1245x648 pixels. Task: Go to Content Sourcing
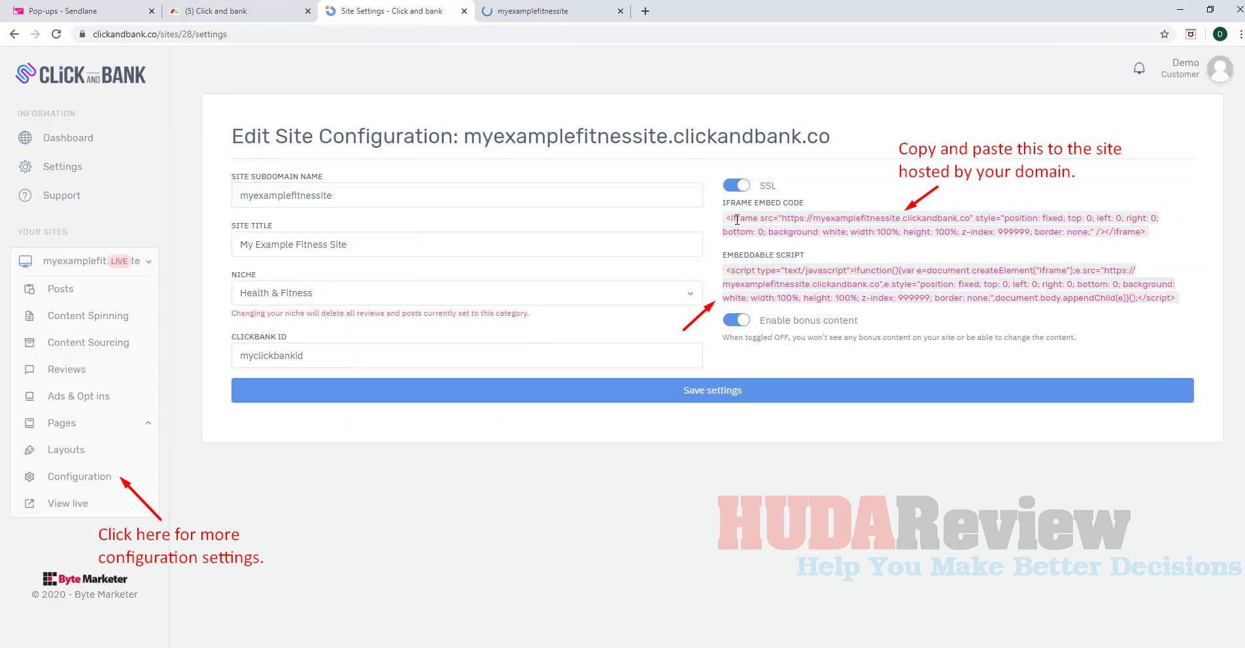pos(88,343)
